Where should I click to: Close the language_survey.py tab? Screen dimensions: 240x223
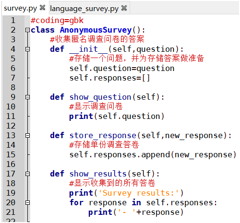click(x=124, y=8)
